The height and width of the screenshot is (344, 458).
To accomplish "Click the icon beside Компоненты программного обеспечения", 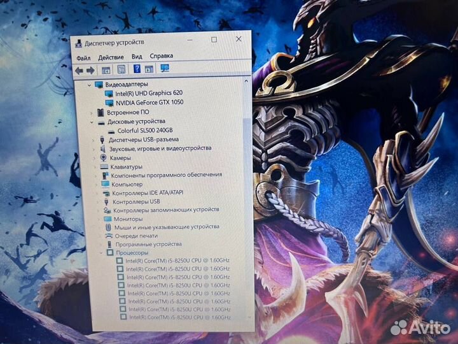I will tap(105, 175).
